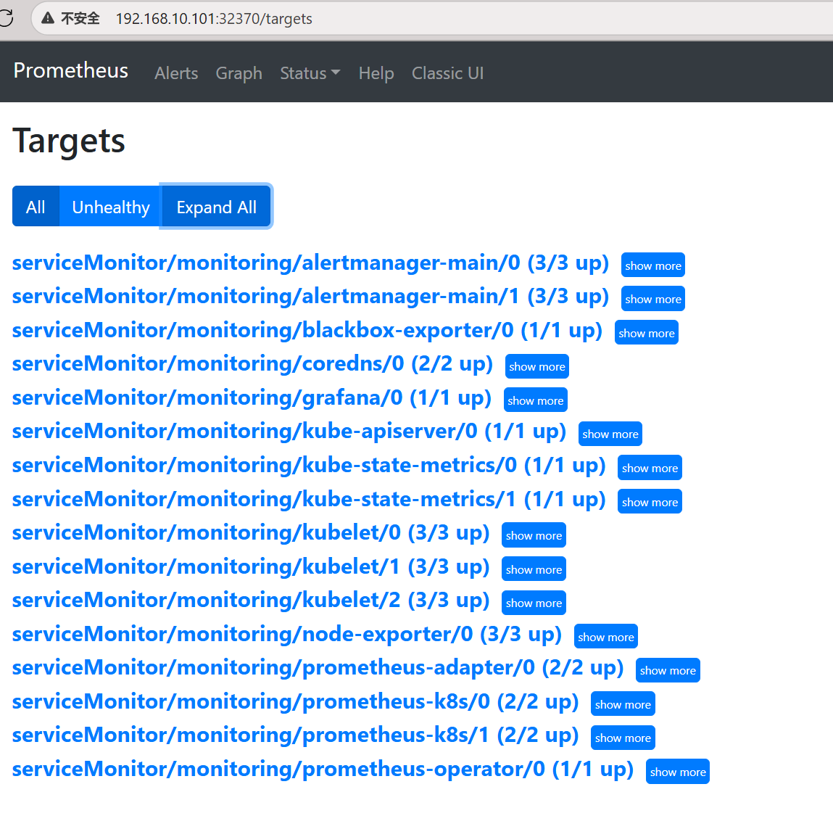Open the Status dropdown menu
This screenshot has width=833, height=829.
[x=310, y=73]
